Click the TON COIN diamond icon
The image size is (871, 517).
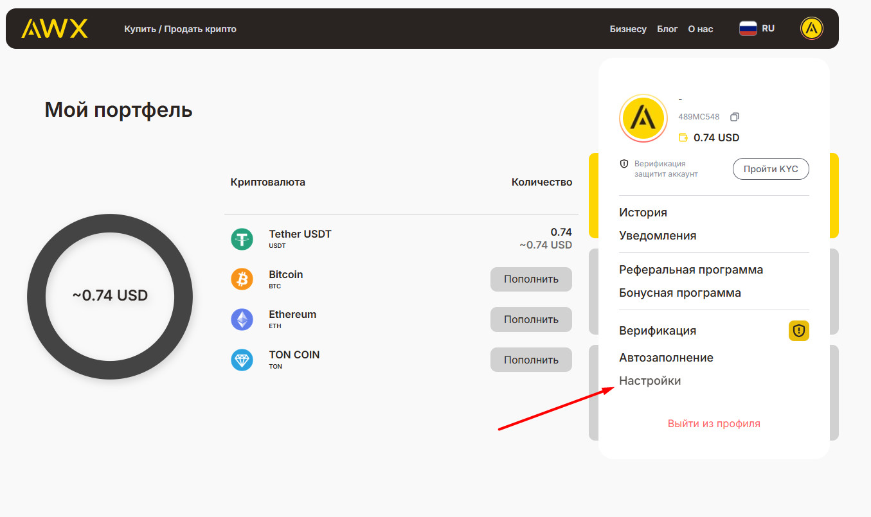[242, 360]
